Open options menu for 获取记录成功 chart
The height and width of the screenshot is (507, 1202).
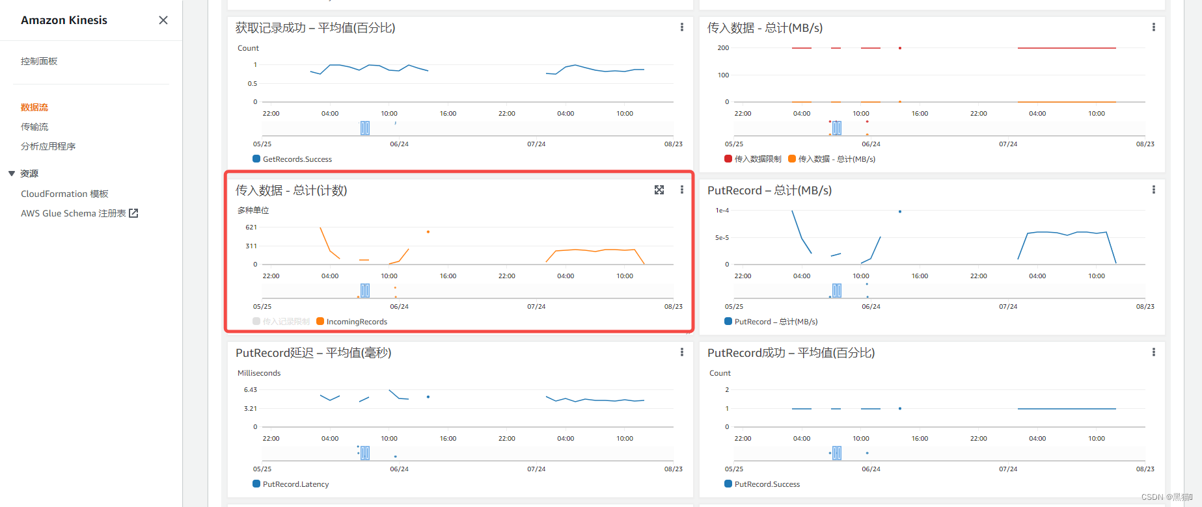(682, 27)
